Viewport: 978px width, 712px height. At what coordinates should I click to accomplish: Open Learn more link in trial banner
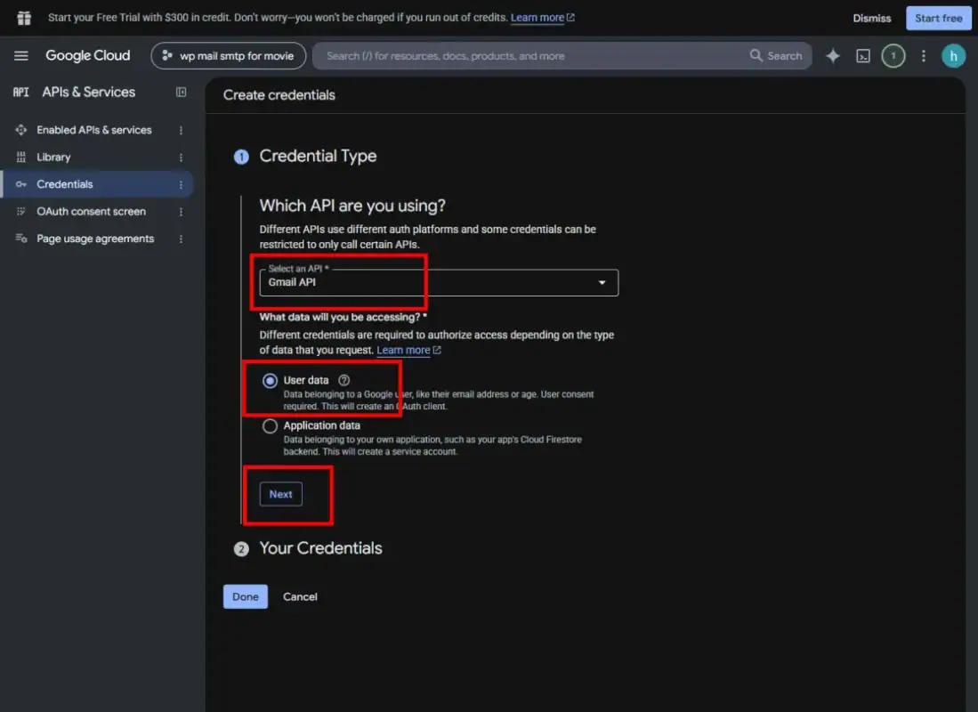tap(542, 18)
